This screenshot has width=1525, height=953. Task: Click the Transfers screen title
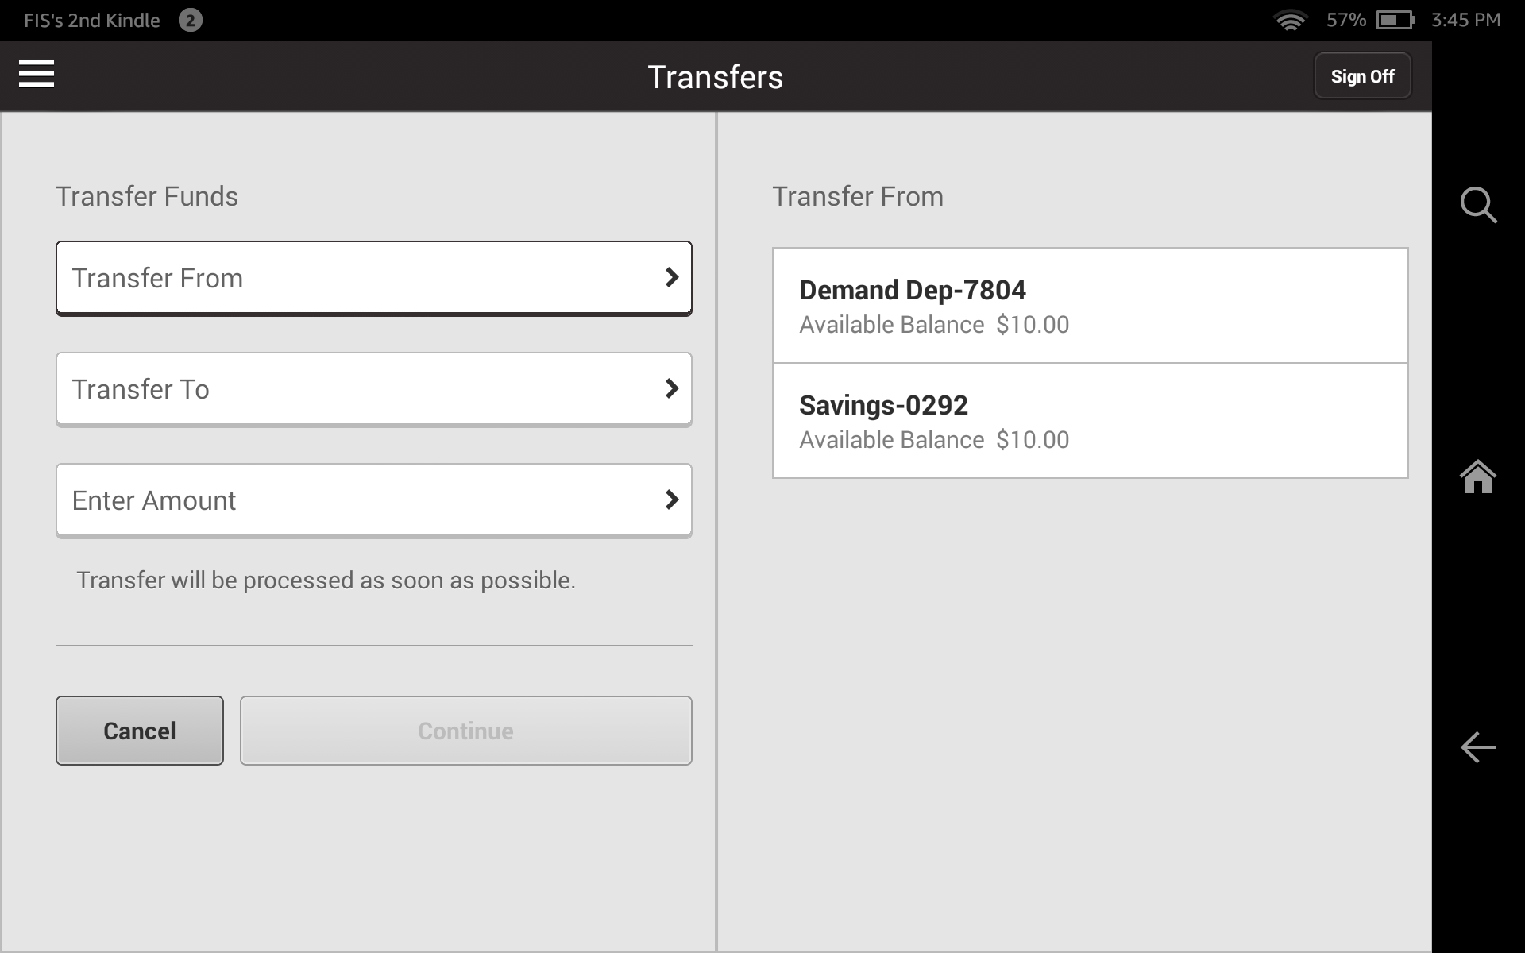click(x=714, y=76)
